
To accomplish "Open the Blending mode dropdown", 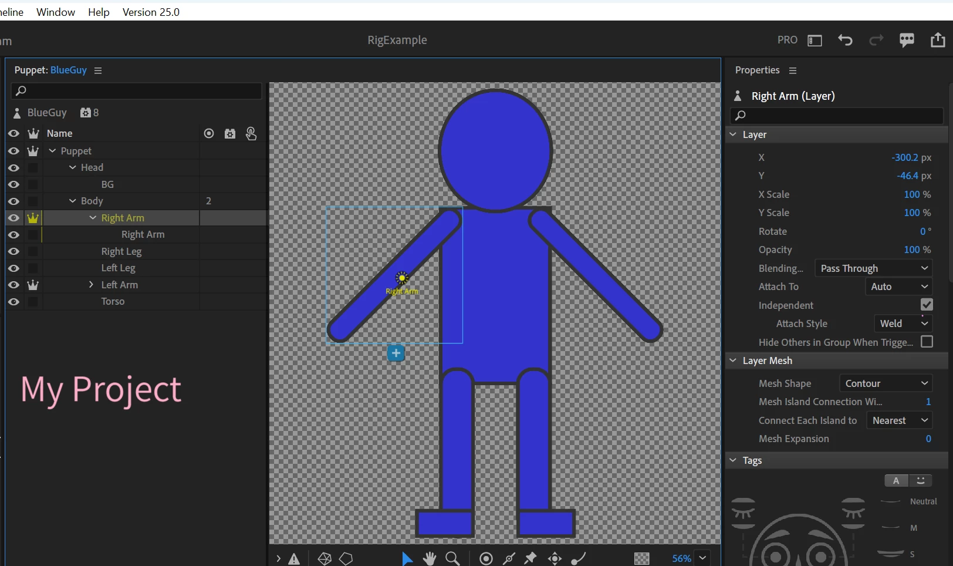I will point(874,268).
